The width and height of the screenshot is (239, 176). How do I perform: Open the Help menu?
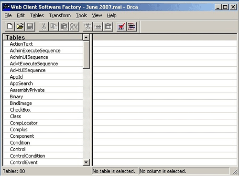112,15
